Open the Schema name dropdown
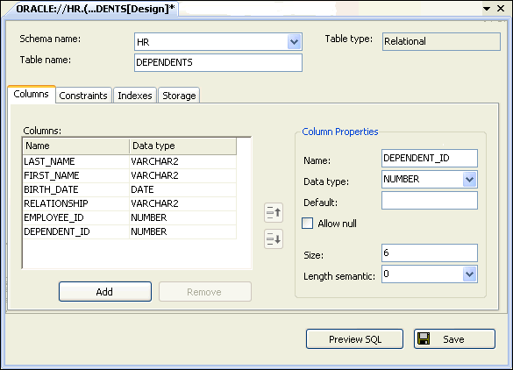The height and width of the screenshot is (370, 513). point(294,42)
